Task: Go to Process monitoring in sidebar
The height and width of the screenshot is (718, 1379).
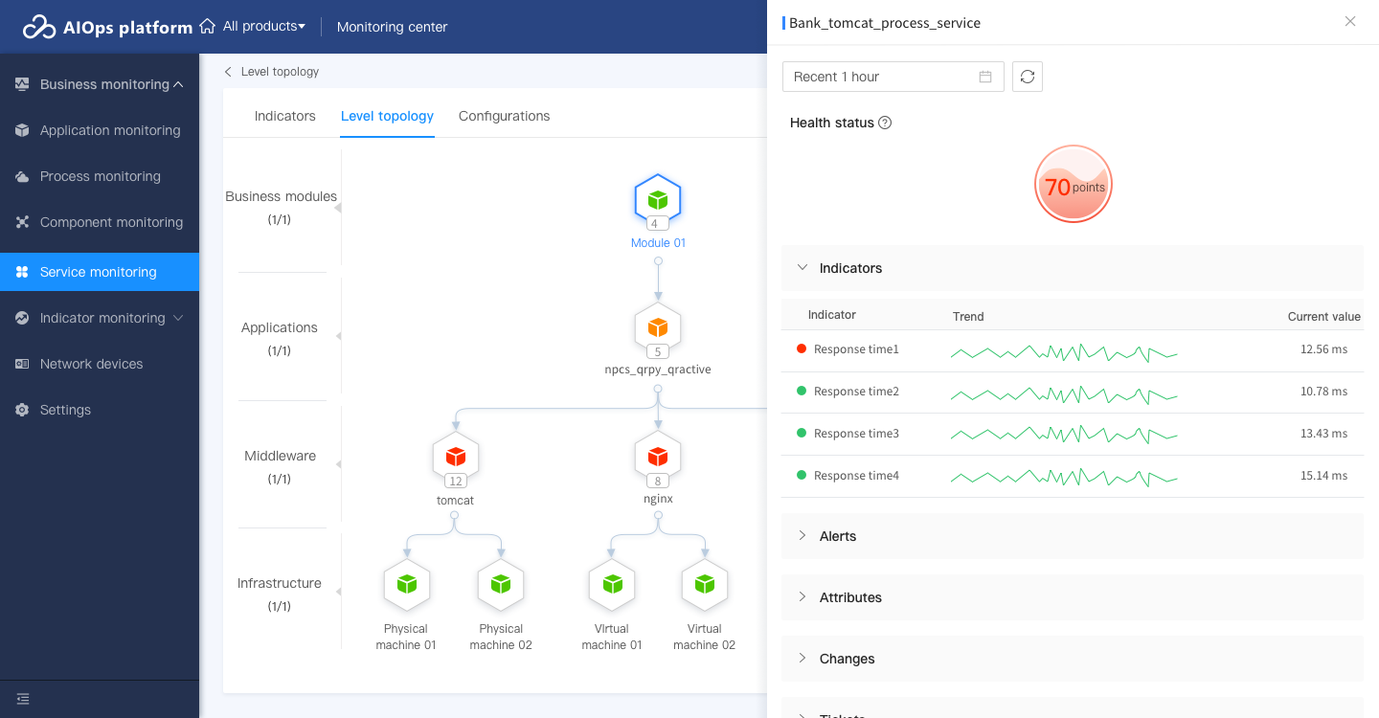Action: (100, 176)
